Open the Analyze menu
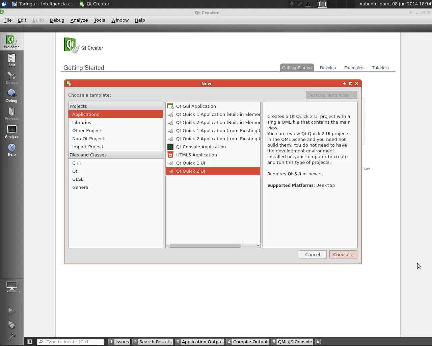432x346 pixels. tap(79, 20)
